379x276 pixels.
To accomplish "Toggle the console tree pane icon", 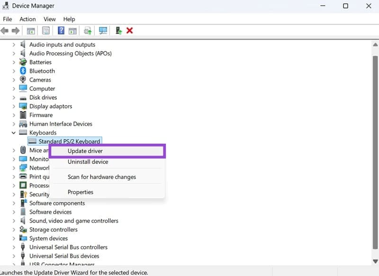I will pyautogui.click(x=30, y=30).
